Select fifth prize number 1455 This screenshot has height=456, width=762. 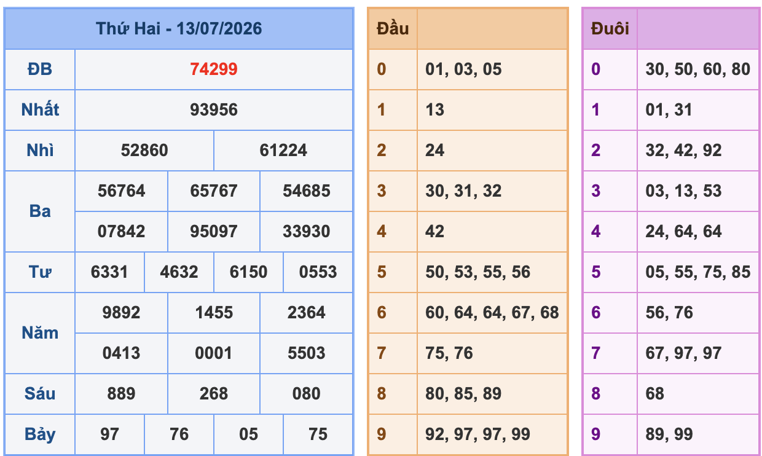click(214, 313)
